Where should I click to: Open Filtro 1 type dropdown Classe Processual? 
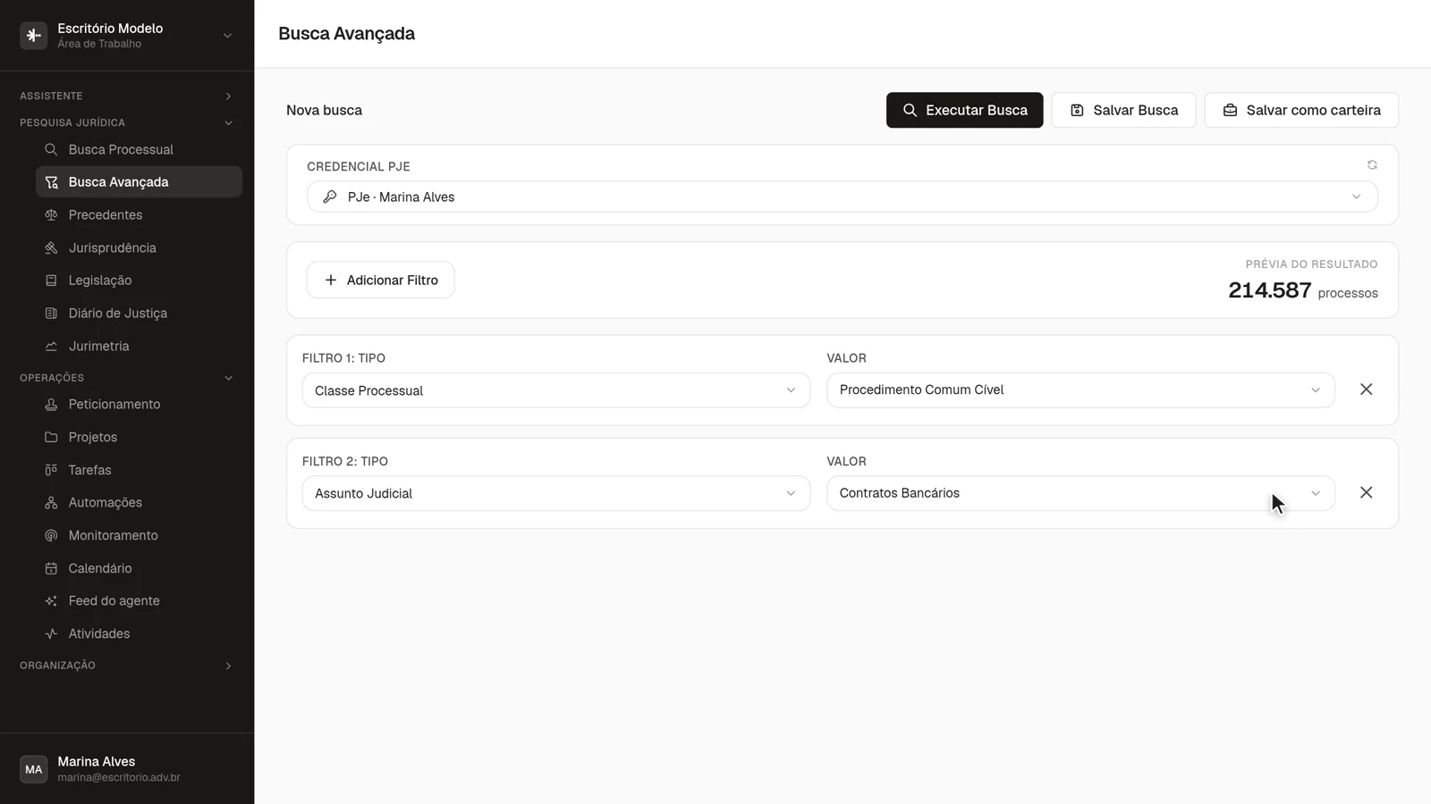(x=555, y=390)
